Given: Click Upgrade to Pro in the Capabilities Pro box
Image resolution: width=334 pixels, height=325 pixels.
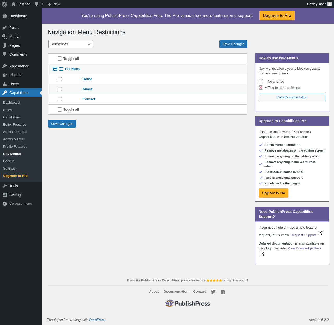Looking at the screenshot, I should 273,193.
